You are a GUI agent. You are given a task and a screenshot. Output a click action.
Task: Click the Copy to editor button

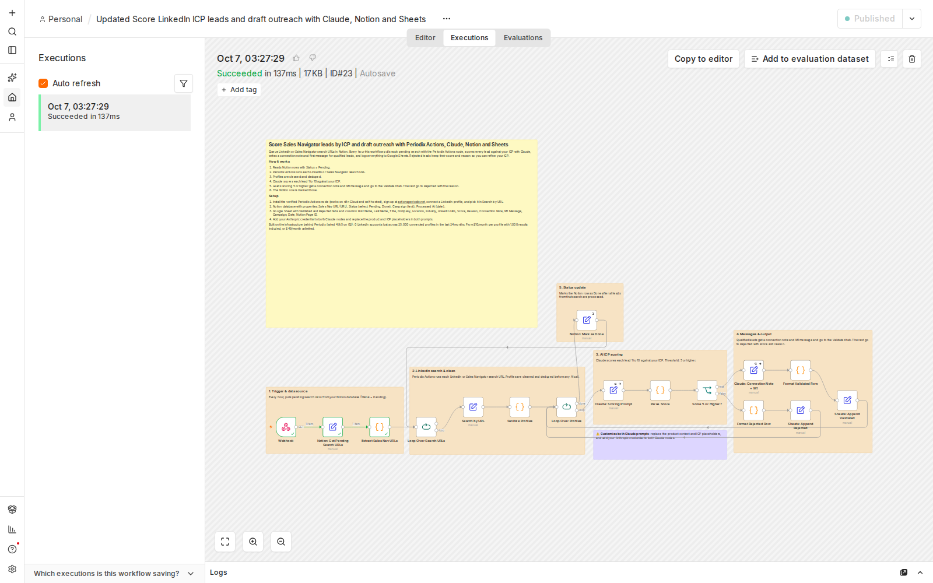point(703,59)
